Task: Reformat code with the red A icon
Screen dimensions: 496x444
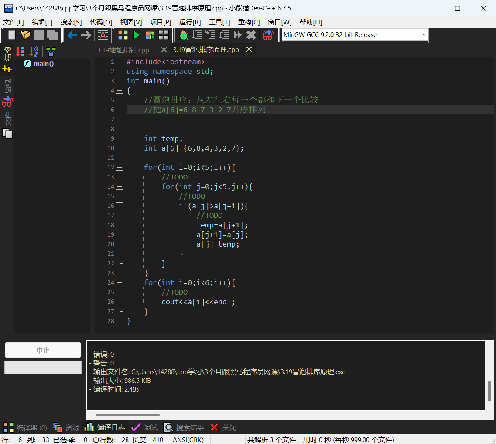Action: tap(103, 35)
